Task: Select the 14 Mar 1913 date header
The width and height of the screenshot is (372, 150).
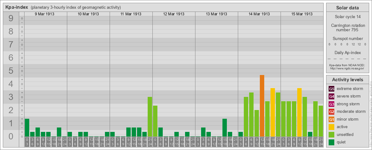Action: click(259, 14)
